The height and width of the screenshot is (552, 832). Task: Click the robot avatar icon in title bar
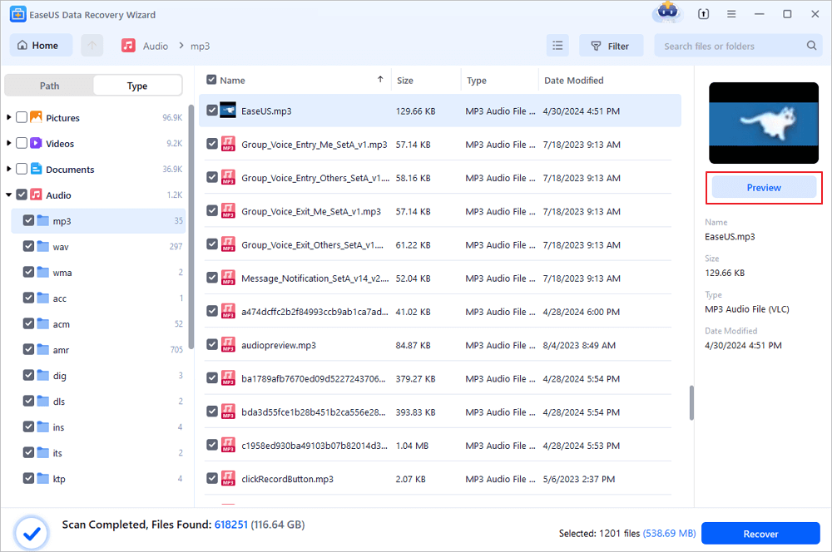(x=667, y=12)
